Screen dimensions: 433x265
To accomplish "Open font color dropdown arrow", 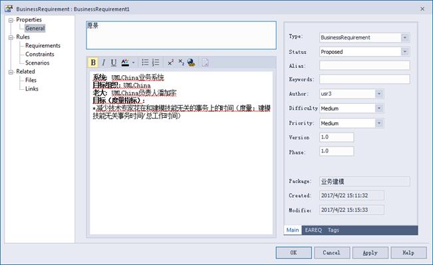I will click(134, 63).
